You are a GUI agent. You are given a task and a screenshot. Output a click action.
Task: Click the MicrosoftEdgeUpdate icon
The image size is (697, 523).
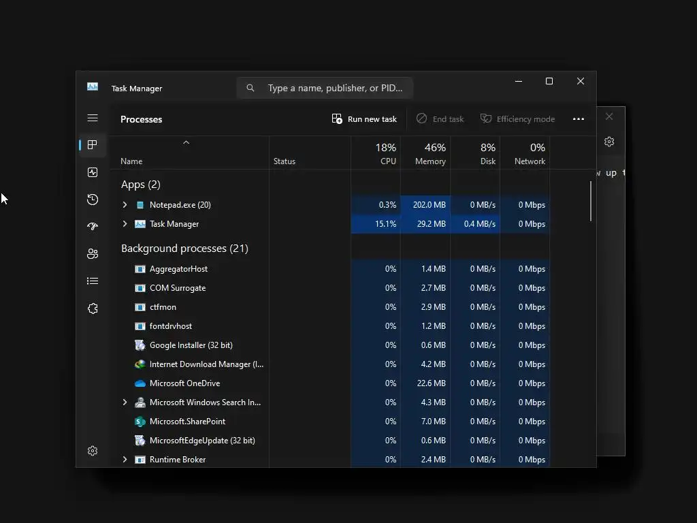pos(140,441)
